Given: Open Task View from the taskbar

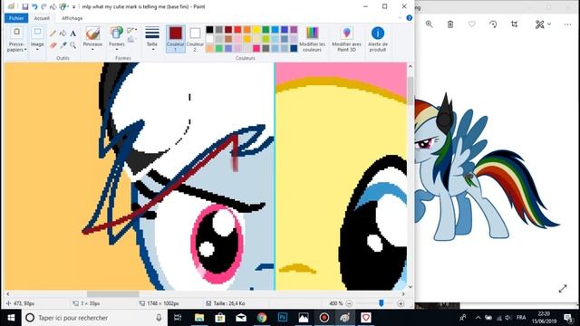Looking at the screenshot, I should 178,318.
